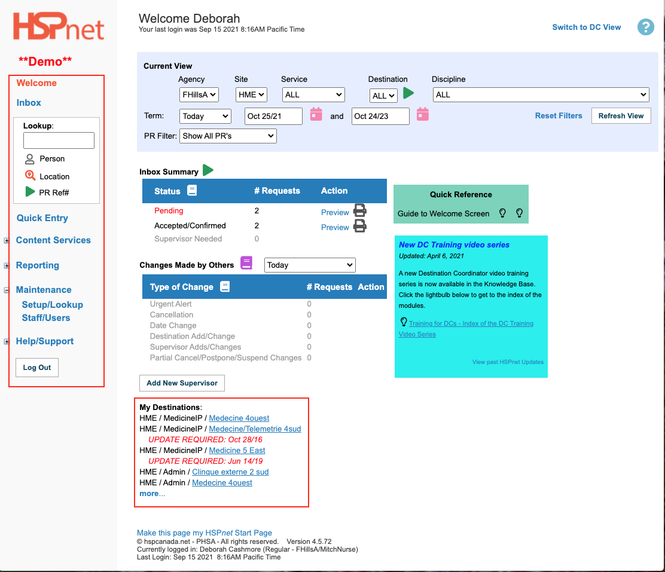665x572 pixels.
Task: Click View past HSPnet Updates link
Action: 508,362
